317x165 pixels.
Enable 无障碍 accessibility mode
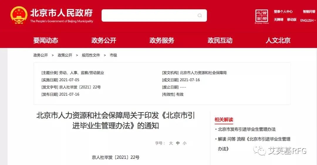[x=278, y=19]
